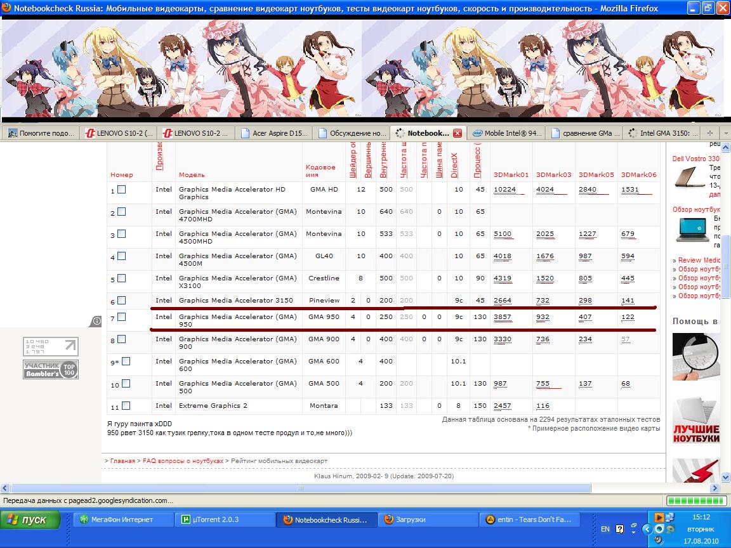Screen dimensions: 731x548
Task: Open the Dell Vostro laptop thumbnail in sidebar
Action: (690, 178)
